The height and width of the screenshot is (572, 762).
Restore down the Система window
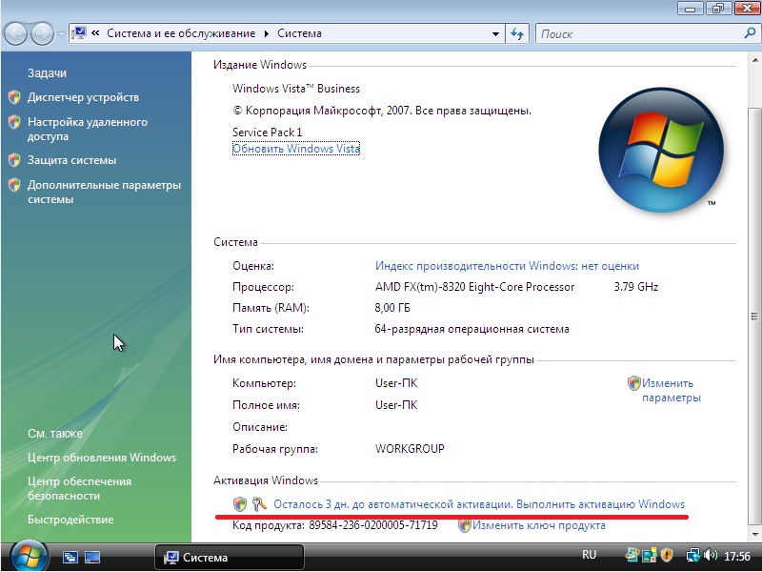tap(718, 8)
